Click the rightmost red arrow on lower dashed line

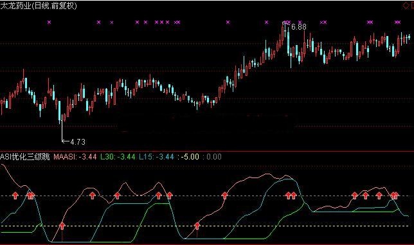click(197, 226)
